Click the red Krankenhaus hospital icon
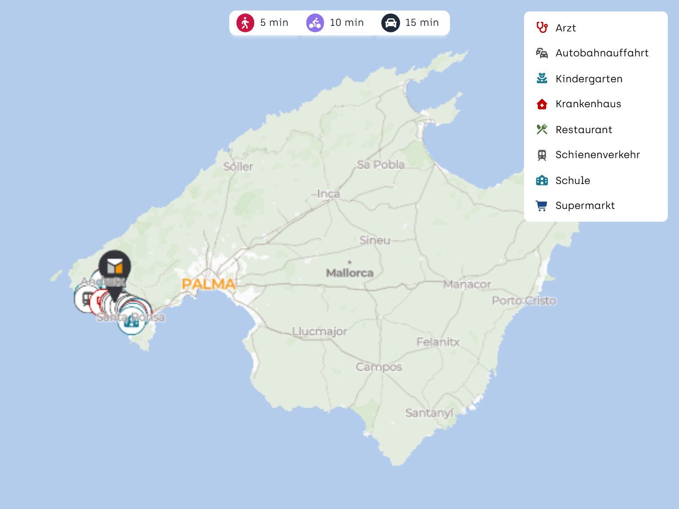Viewport: 679px width, 509px height. (542, 104)
